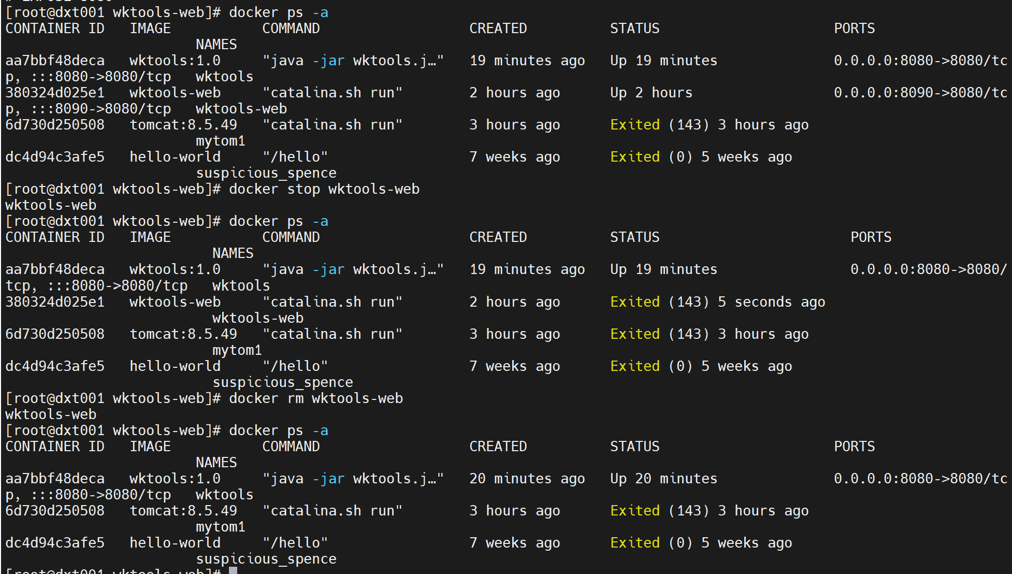The image size is (1012, 574).
Task: Click the 'wktools-web' output line after docker rm
Action: [x=51, y=414]
